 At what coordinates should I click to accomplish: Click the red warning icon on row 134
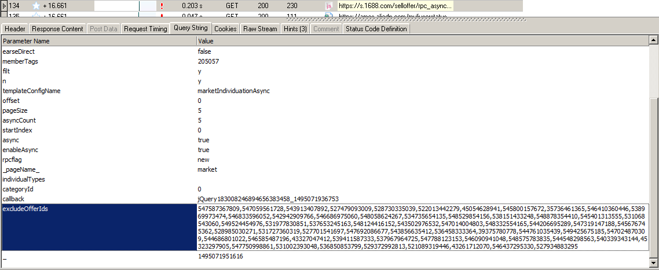pyautogui.click(x=162, y=5)
